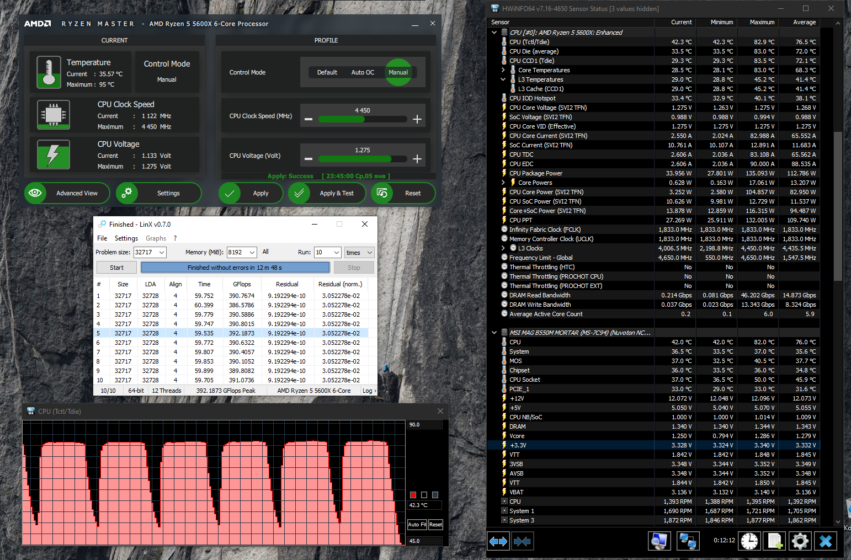The height and width of the screenshot is (560, 851).
Task: Click the red graph color swatch
Action: (x=413, y=495)
